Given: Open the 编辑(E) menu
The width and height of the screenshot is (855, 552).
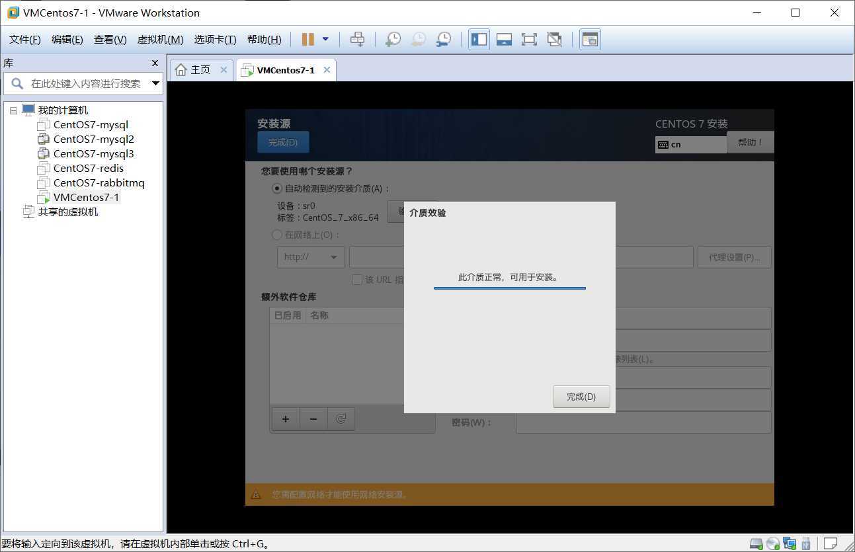Looking at the screenshot, I should [67, 40].
